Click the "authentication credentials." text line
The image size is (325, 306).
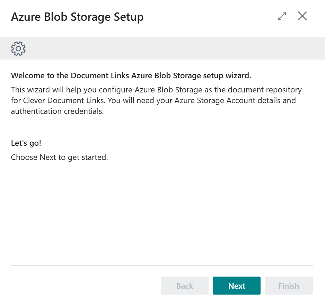57,111
